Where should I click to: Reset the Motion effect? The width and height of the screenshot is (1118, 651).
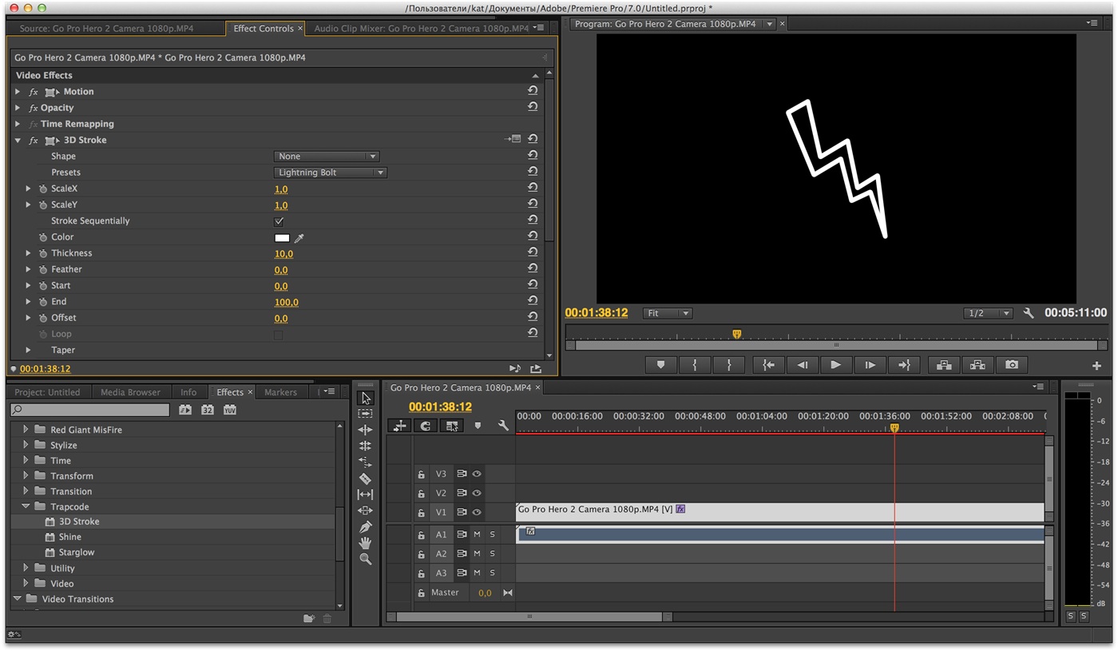[533, 91]
